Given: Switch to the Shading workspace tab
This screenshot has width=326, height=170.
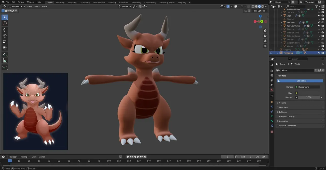Looking at the screenshot, I should [x=112, y=3].
